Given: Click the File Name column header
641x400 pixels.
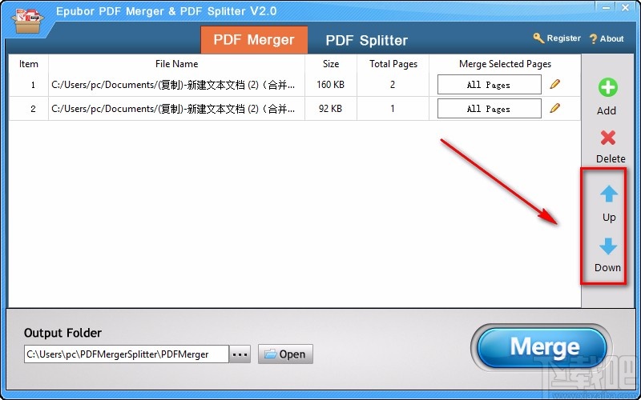Looking at the screenshot, I should [176, 64].
